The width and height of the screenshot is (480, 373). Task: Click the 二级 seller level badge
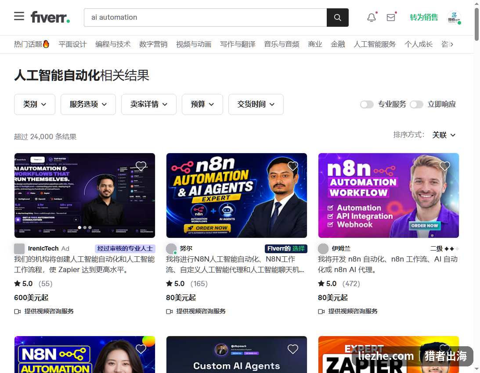coord(444,248)
